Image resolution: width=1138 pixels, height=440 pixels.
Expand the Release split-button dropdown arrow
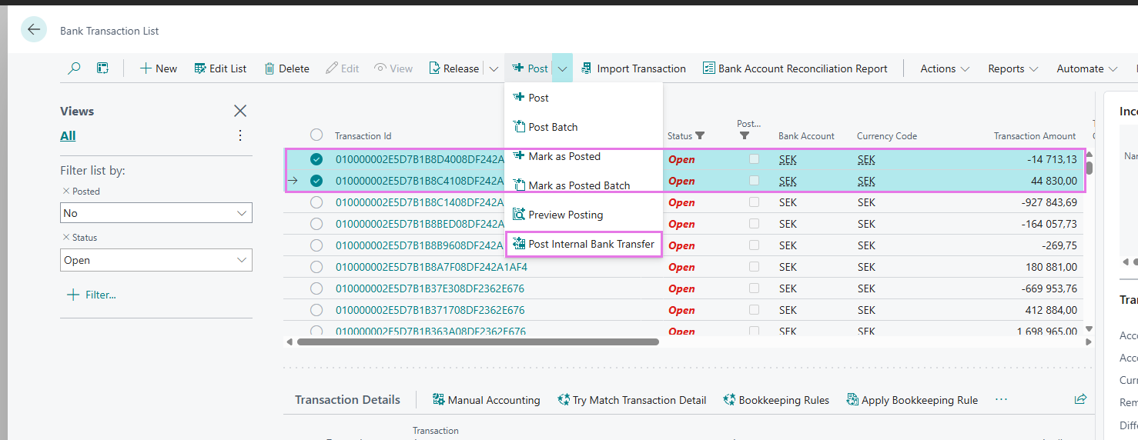click(494, 68)
